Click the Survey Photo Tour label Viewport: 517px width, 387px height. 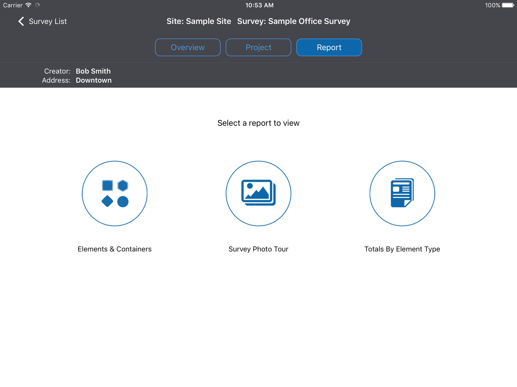point(258,249)
